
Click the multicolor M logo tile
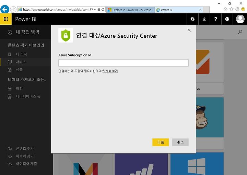tap(85, 164)
